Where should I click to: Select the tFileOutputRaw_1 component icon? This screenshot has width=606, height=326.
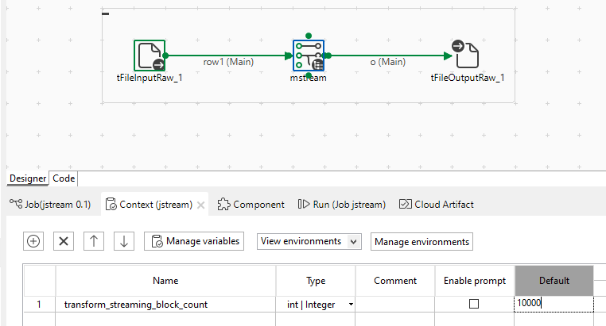tap(466, 56)
